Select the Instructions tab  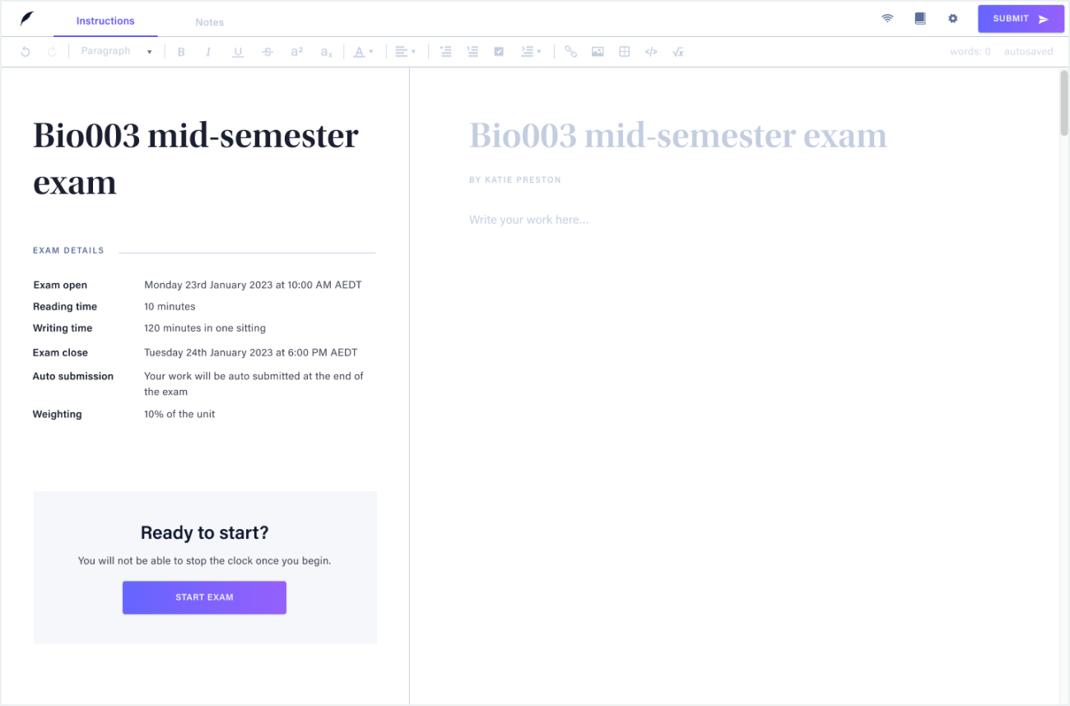(105, 21)
